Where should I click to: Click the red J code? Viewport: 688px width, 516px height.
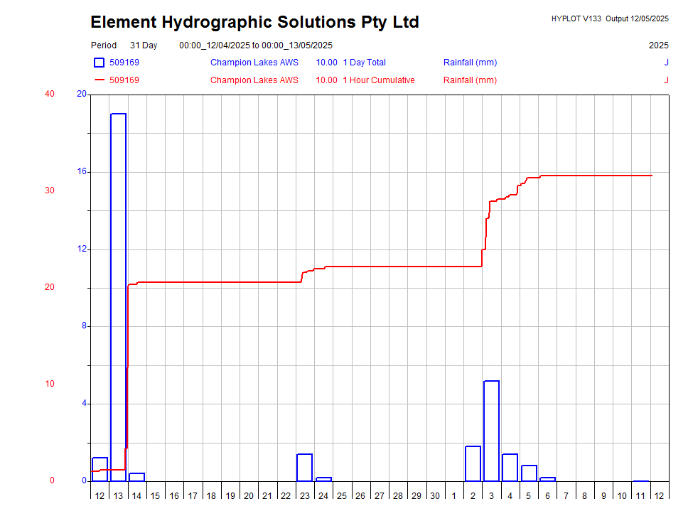[666, 80]
